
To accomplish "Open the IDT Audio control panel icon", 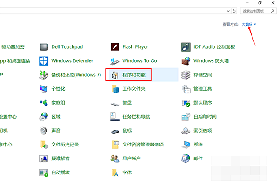I will 186,47.
